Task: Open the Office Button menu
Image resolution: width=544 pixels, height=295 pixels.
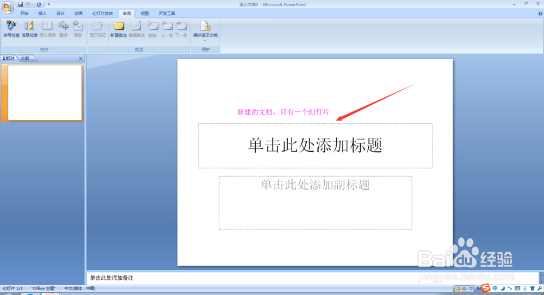Action: pos(7,7)
